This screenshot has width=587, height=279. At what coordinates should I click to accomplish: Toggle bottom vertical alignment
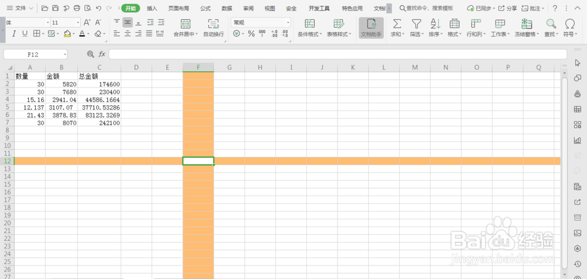(x=139, y=22)
